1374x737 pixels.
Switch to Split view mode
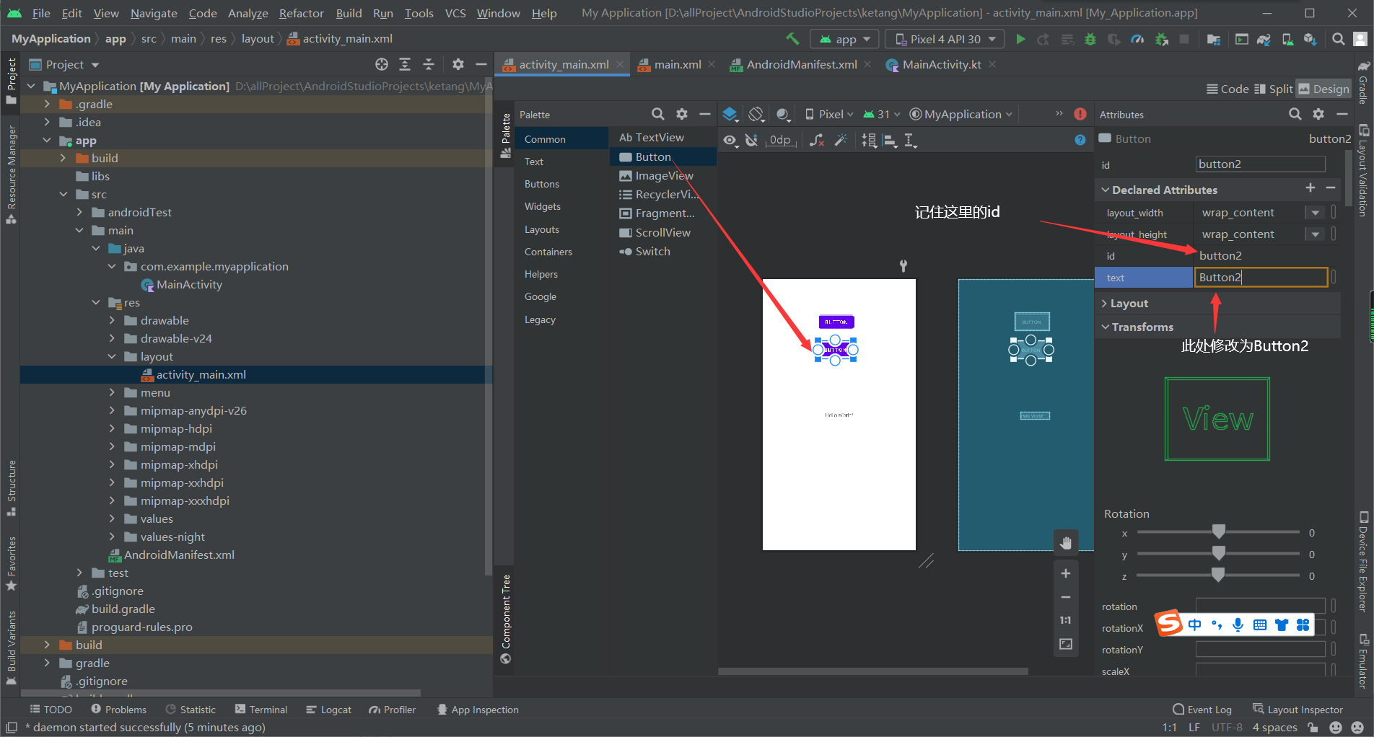tap(1274, 89)
